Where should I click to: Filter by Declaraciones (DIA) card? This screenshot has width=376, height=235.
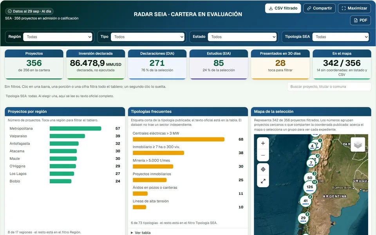click(x=157, y=64)
